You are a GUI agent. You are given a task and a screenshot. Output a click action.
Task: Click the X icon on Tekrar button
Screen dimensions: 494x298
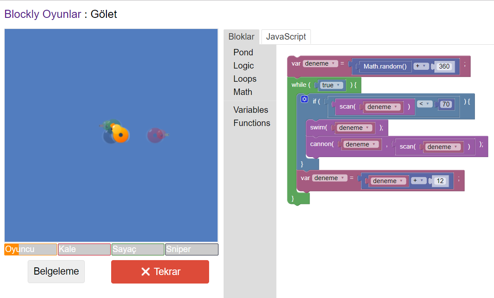point(146,272)
